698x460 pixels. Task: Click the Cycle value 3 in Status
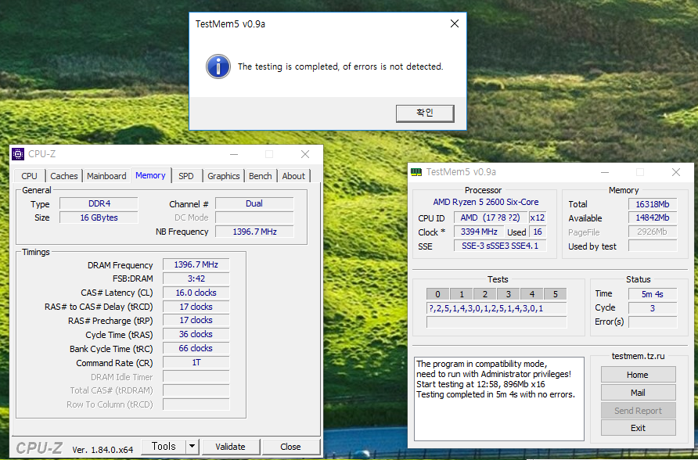653,307
